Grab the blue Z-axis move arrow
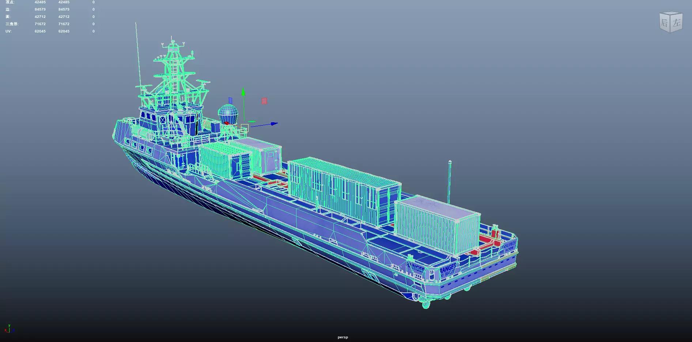Viewport: 692px width, 342px height. pyautogui.click(x=274, y=124)
